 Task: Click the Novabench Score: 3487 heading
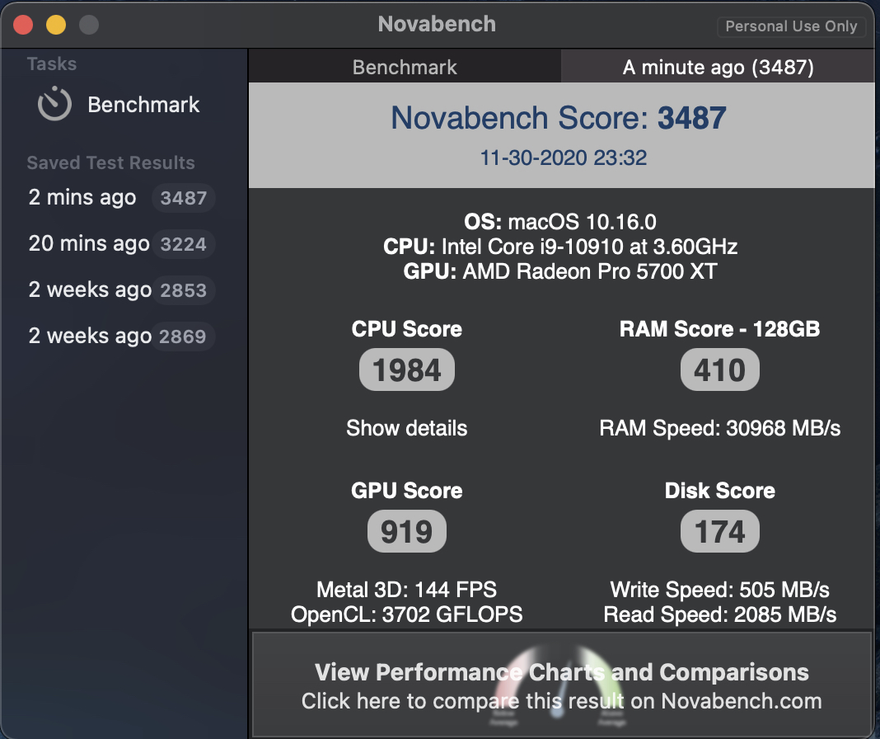pos(559,118)
